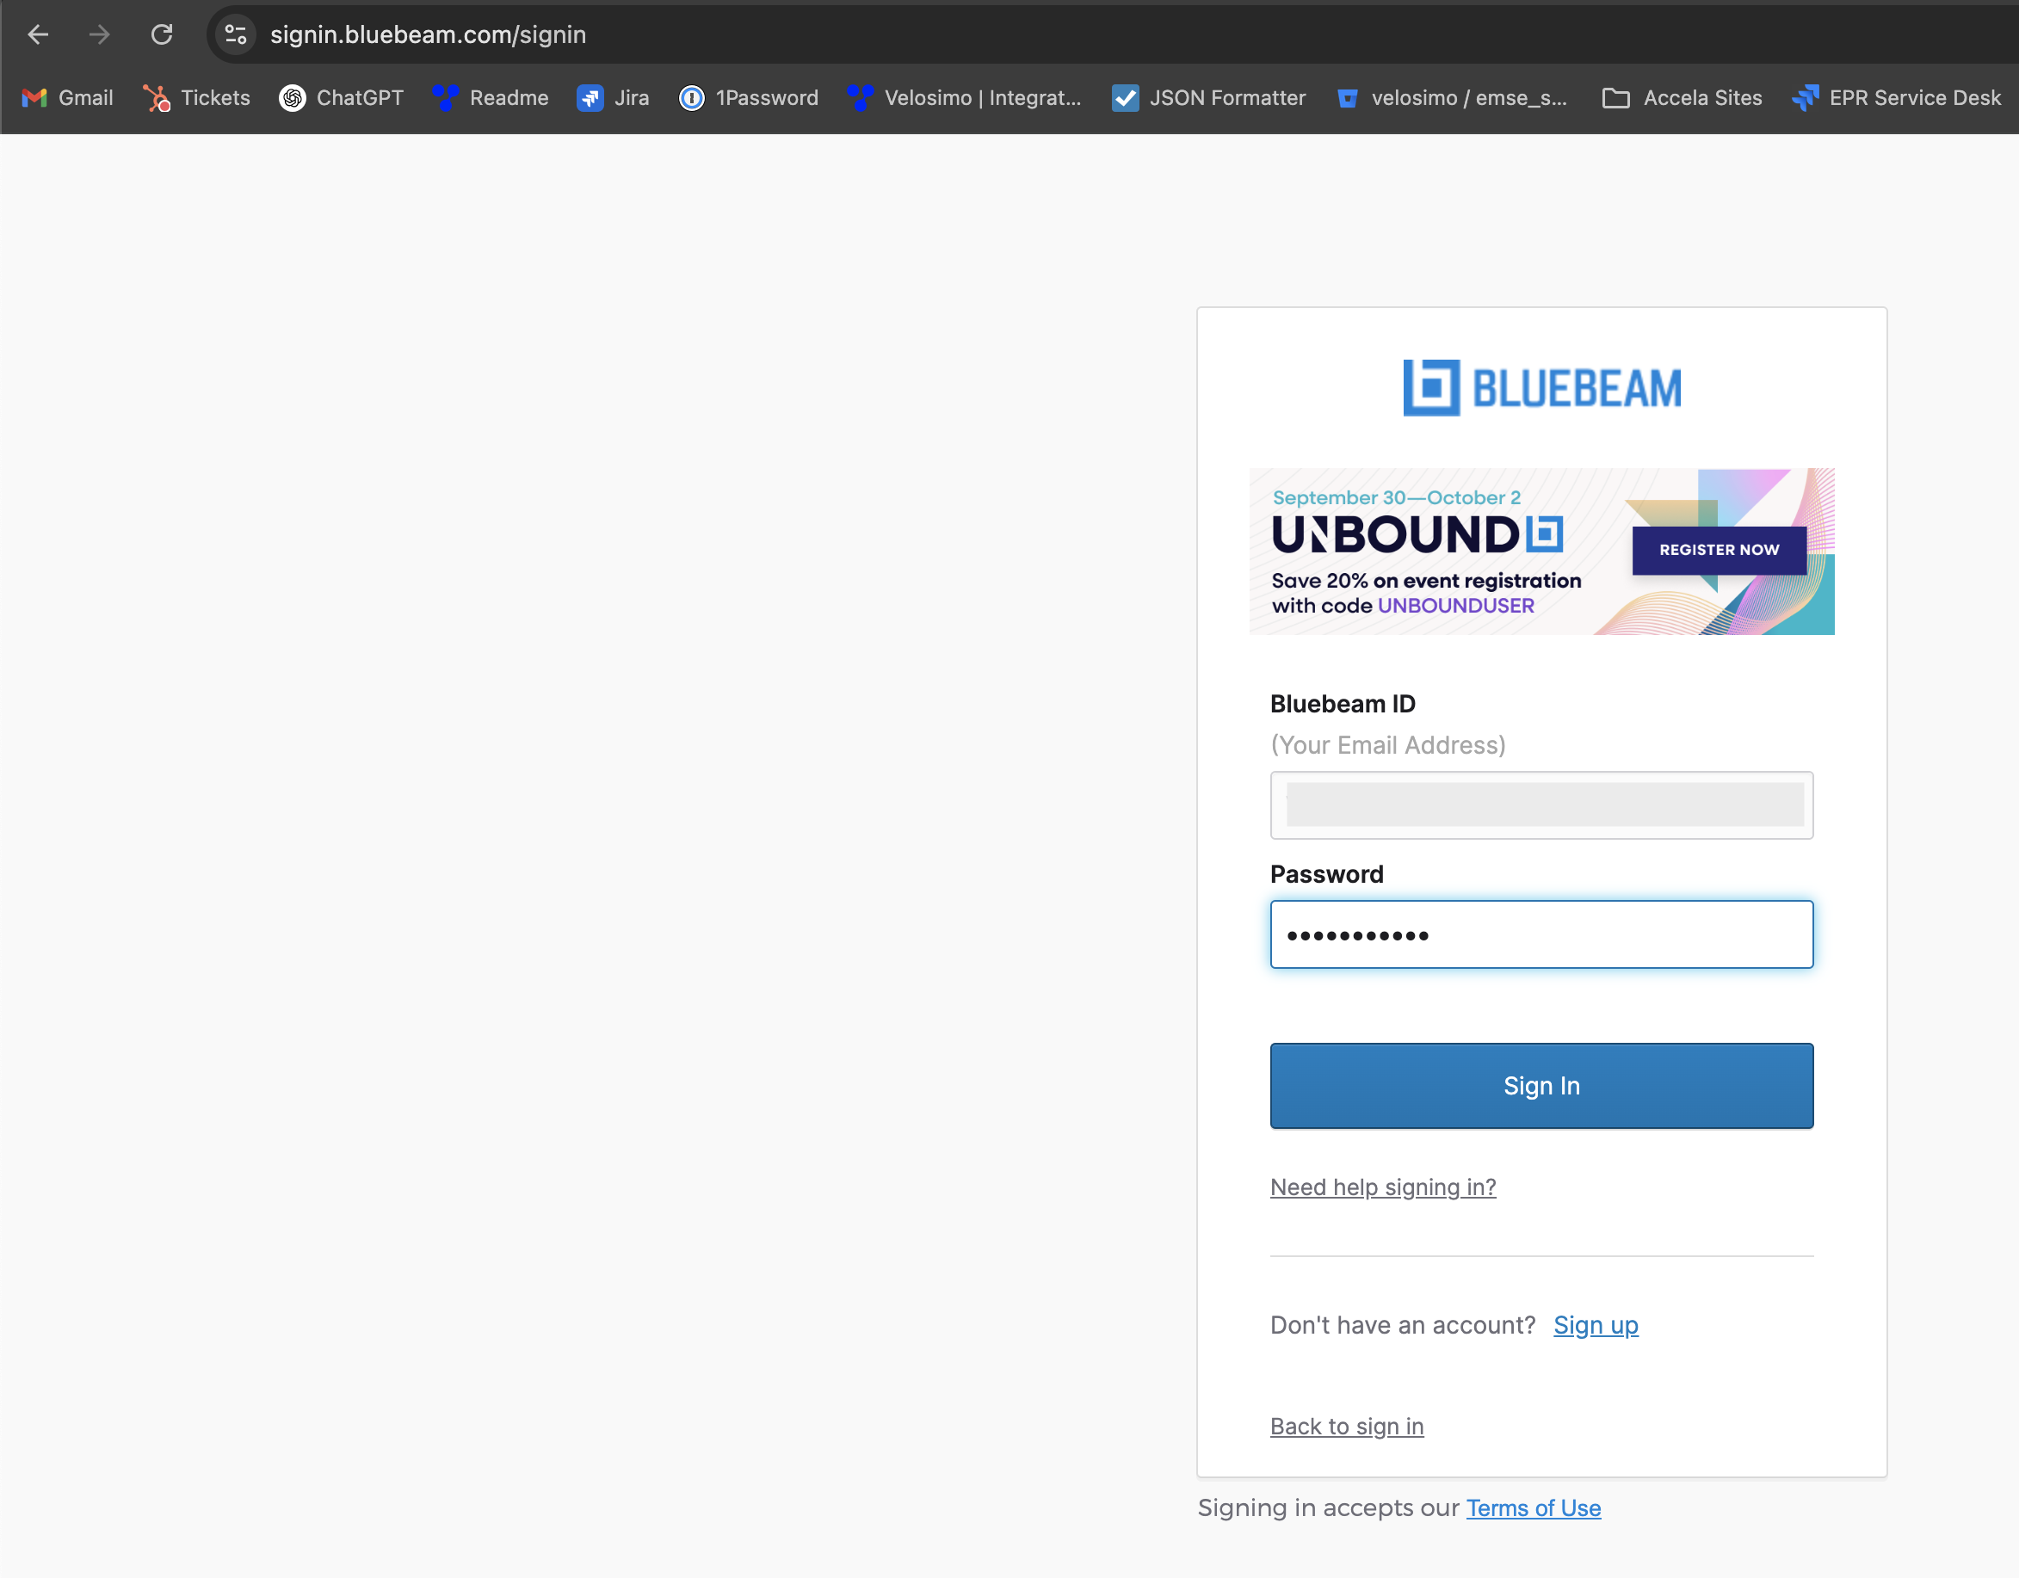Viewport: 2019px width, 1578px height.
Task: Click the browser forward arrow
Action: click(x=100, y=34)
